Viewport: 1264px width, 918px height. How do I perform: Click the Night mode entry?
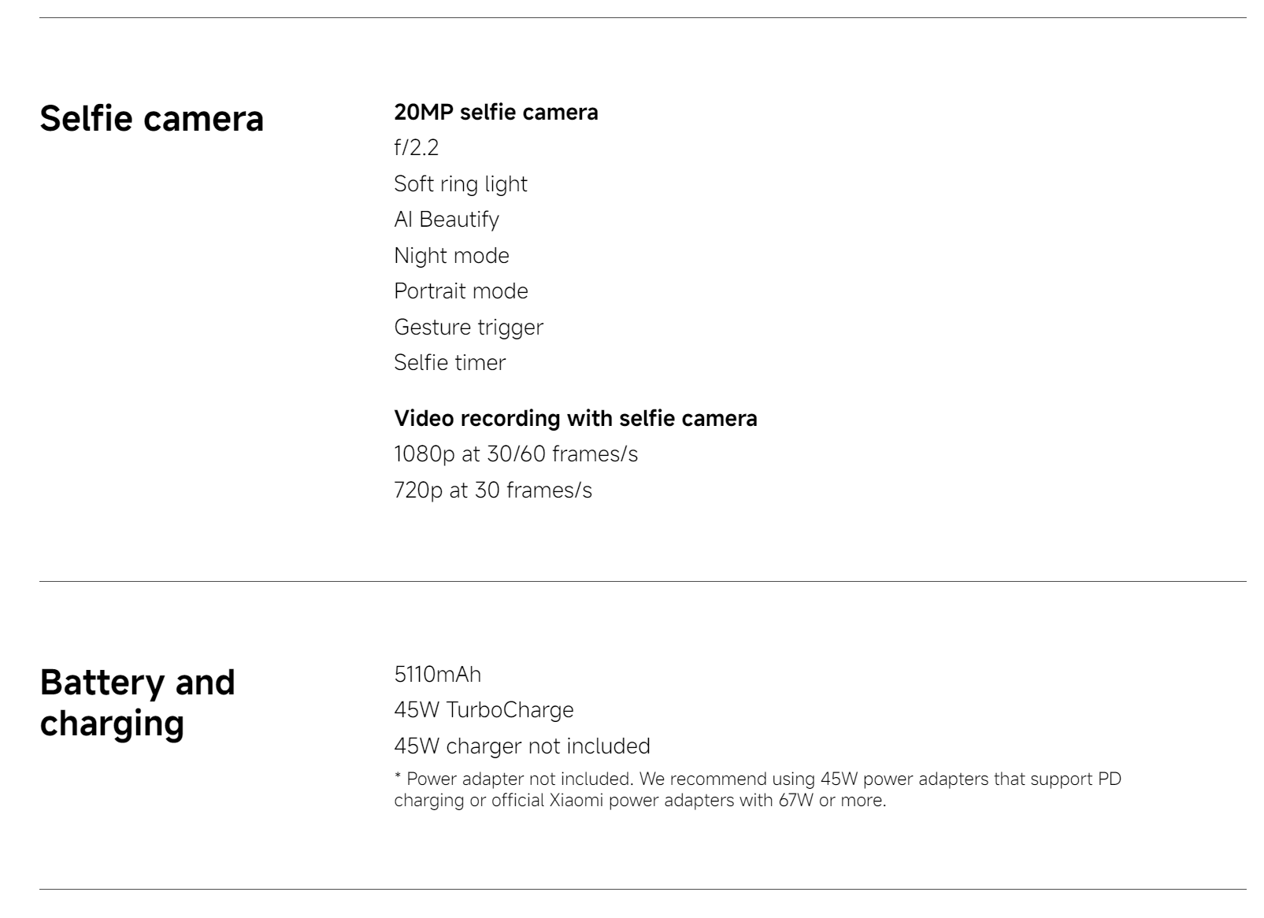pyautogui.click(x=451, y=255)
